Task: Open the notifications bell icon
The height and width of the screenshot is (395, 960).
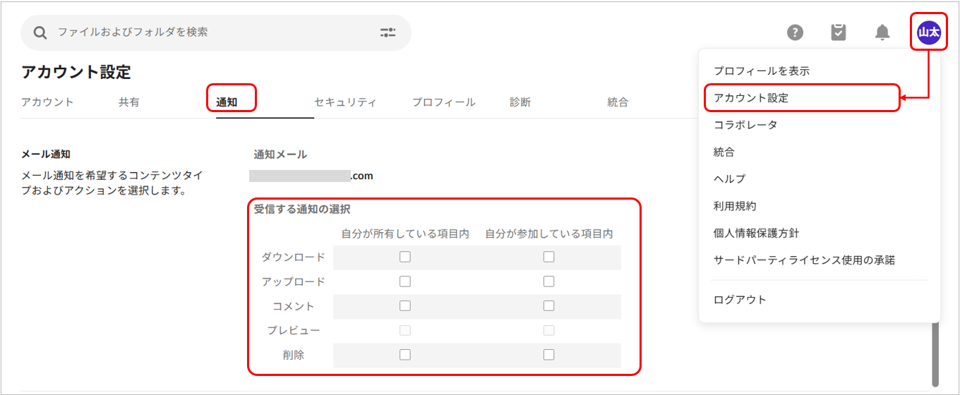Action: (x=882, y=32)
